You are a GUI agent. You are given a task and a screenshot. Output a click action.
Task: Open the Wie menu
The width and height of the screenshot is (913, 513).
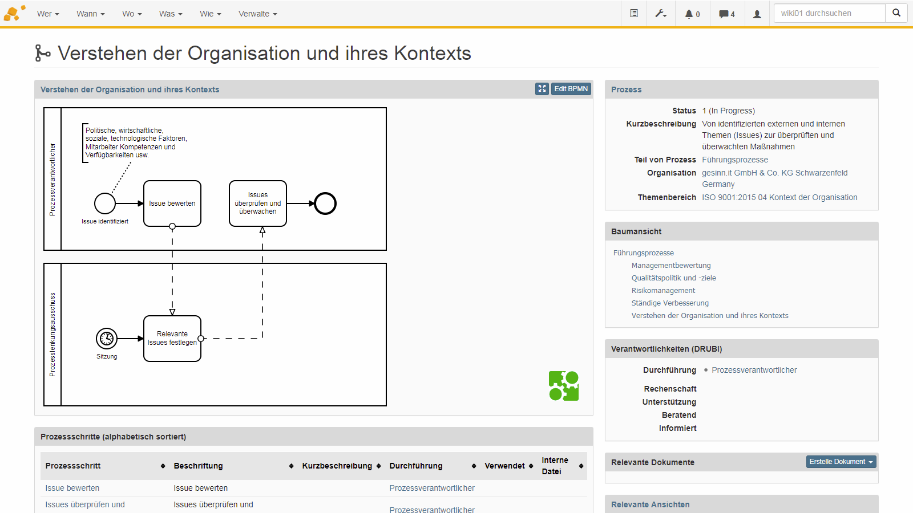click(211, 14)
